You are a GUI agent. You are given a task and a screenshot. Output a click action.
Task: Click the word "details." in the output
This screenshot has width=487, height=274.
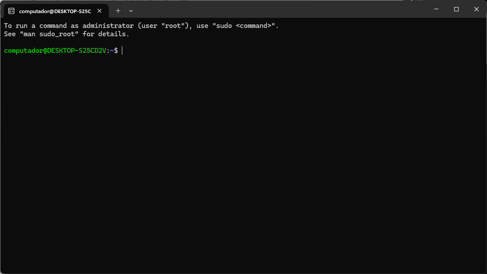coord(114,34)
